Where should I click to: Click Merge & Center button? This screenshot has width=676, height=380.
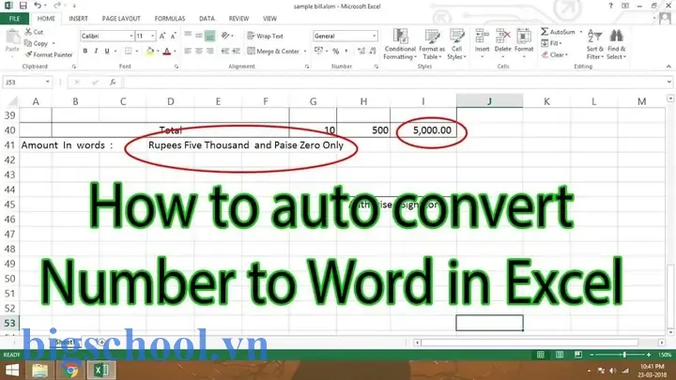(273, 52)
